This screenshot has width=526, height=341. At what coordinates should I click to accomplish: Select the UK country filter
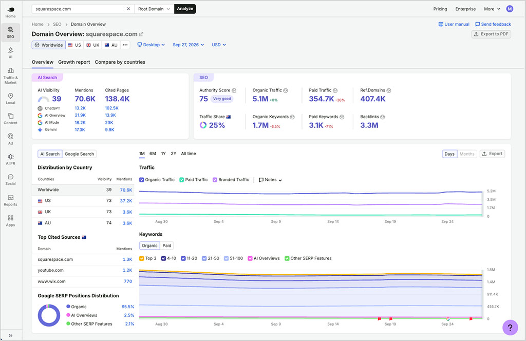point(93,45)
